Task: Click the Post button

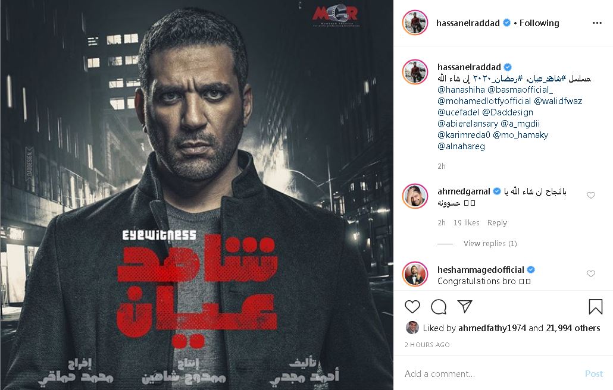Action: click(x=593, y=374)
